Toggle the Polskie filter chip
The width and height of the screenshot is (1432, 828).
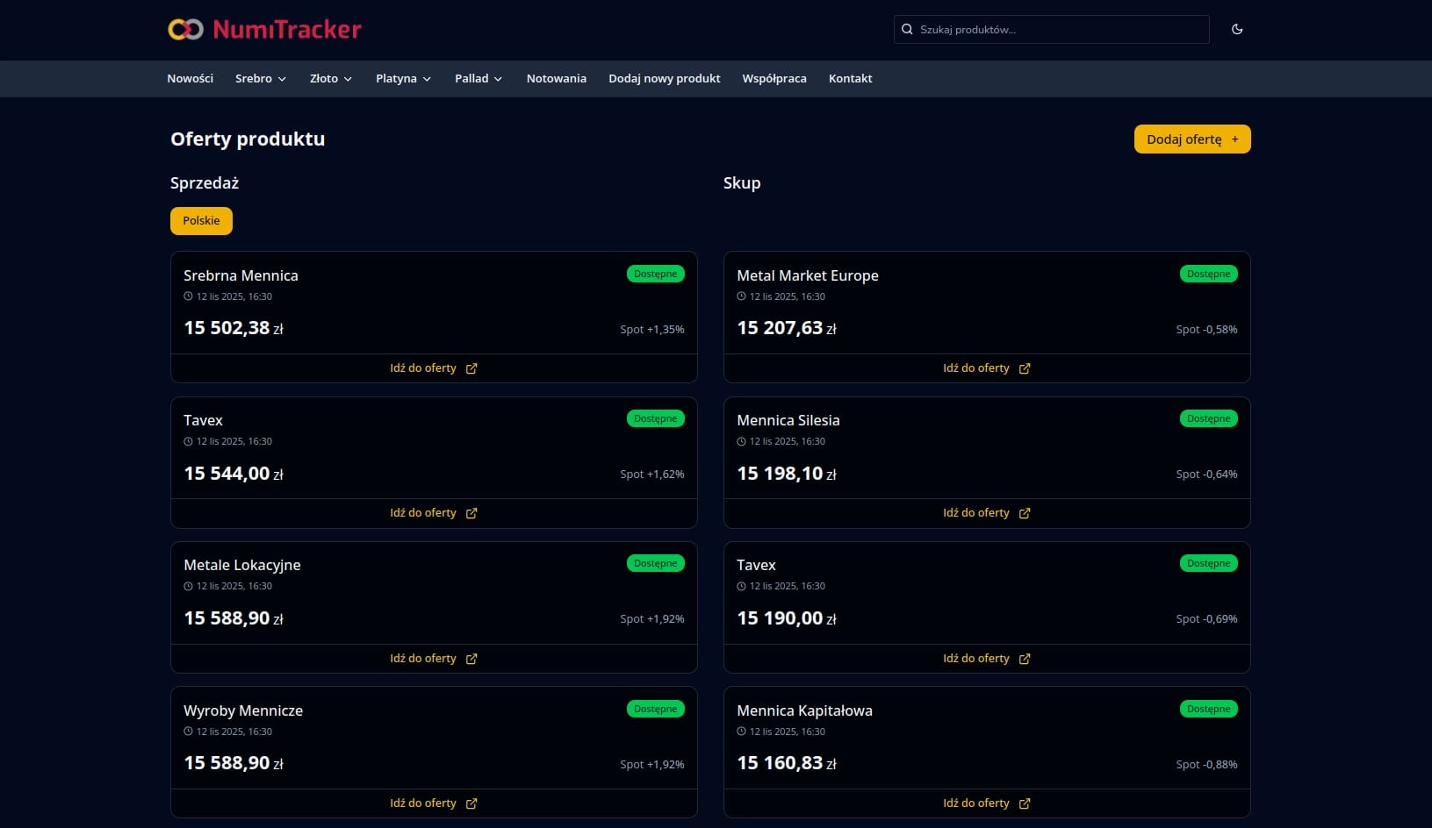point(201,221)
